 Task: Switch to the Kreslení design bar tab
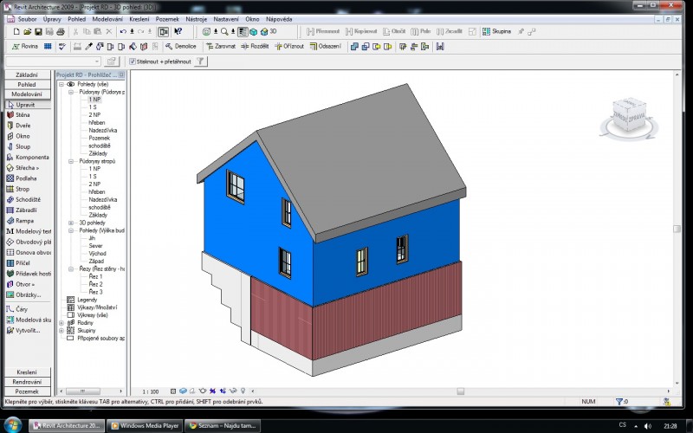pos(27,372)
